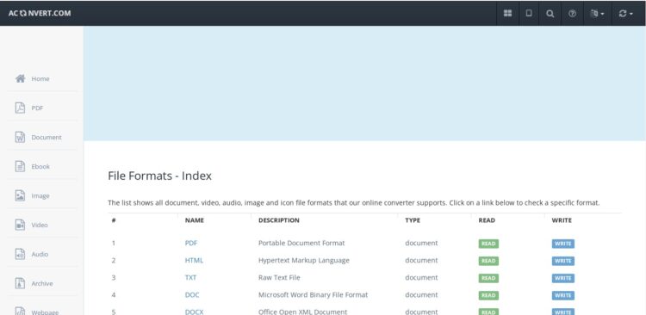Click the light blue banner ad area
646x315 pixels.
point(364,83)
